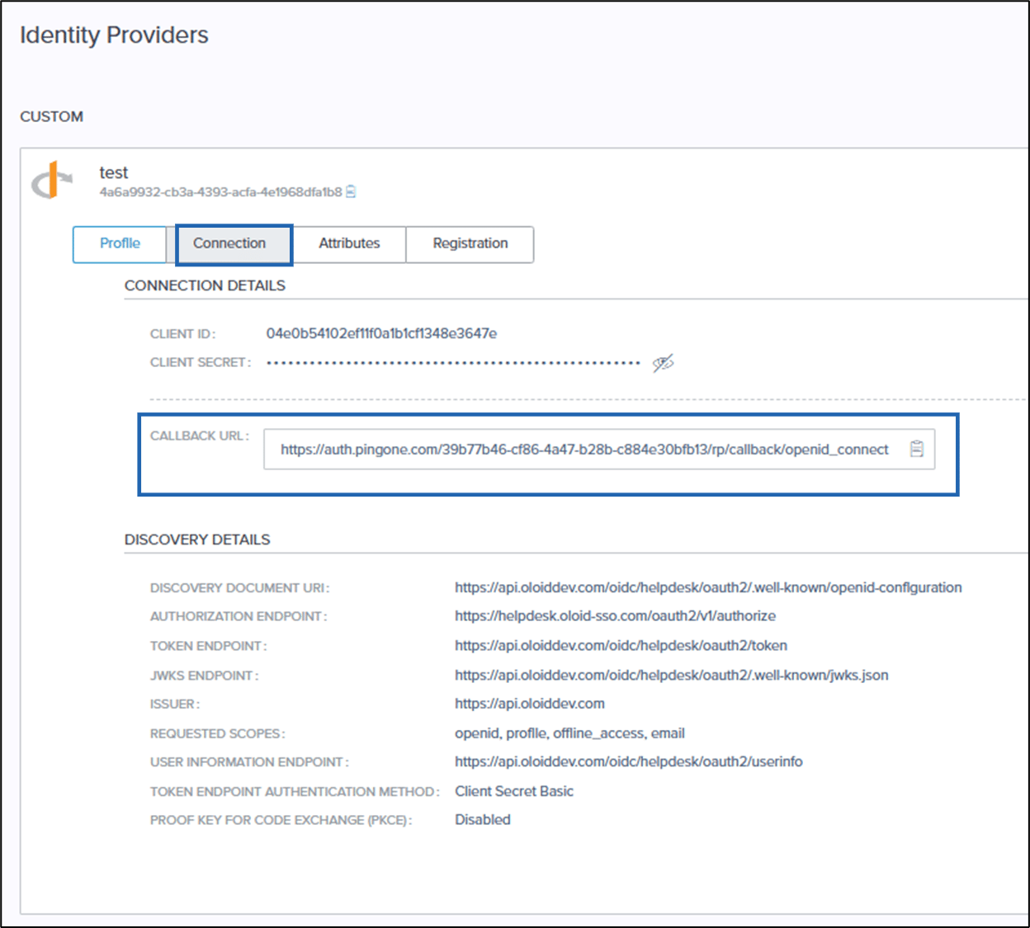Click the OpenID provider logo icon
The image size is (1030, 928).
coord(52,181)
